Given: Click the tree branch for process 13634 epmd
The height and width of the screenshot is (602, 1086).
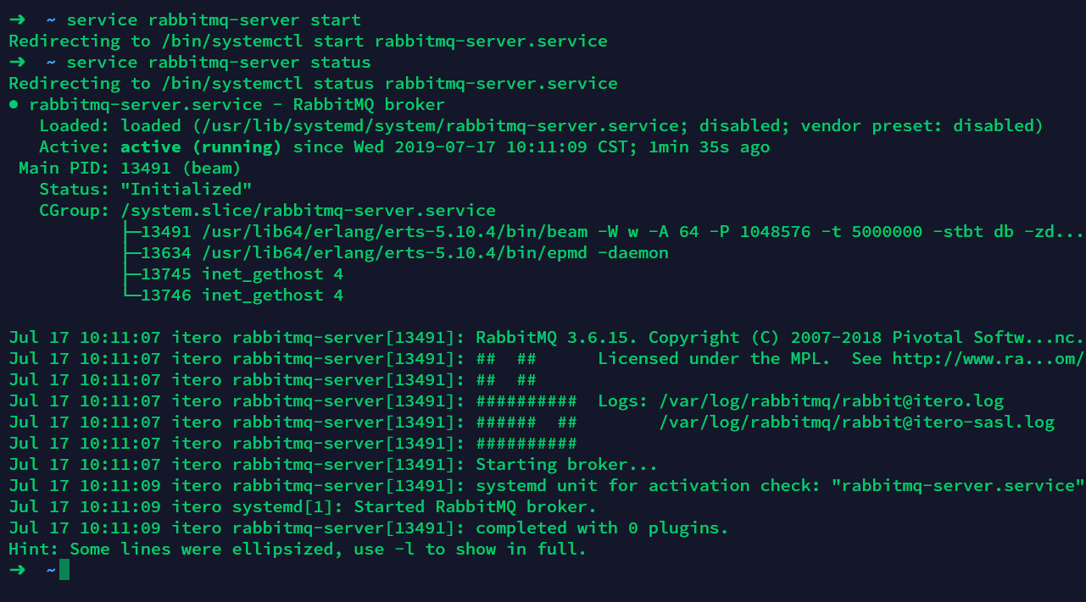Looking at the screenshot, I should click(131, 253).
